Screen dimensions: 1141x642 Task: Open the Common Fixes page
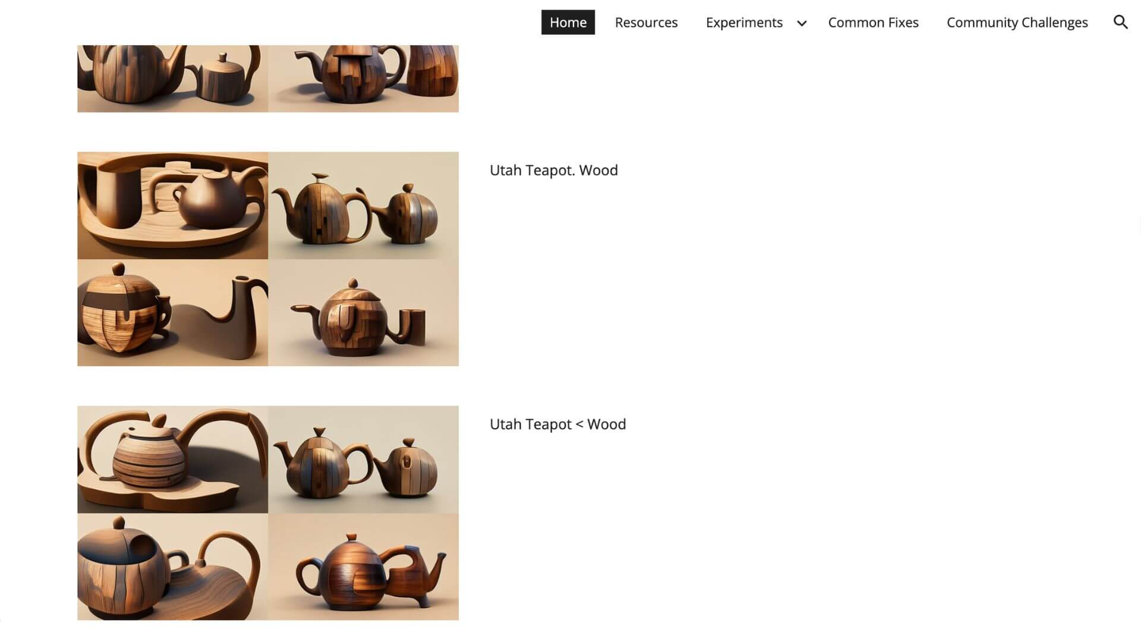[873, 23]
